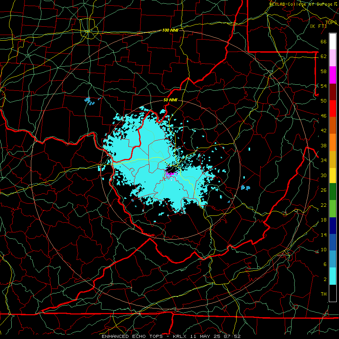Screen dimensions: 339x339
Task: Click the "50 NMI" range ring label
Action: point(170,100)
